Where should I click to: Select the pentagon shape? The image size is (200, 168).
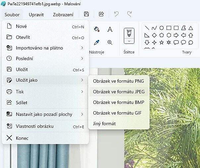(x=162, y=35)
